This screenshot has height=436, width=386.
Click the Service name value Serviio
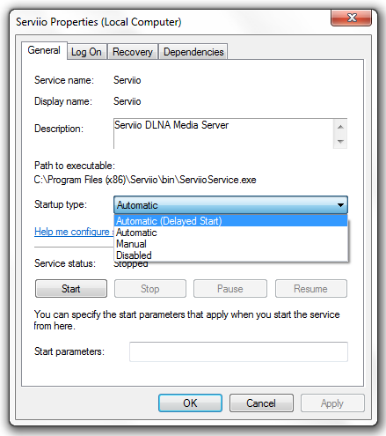click(127, 80)
